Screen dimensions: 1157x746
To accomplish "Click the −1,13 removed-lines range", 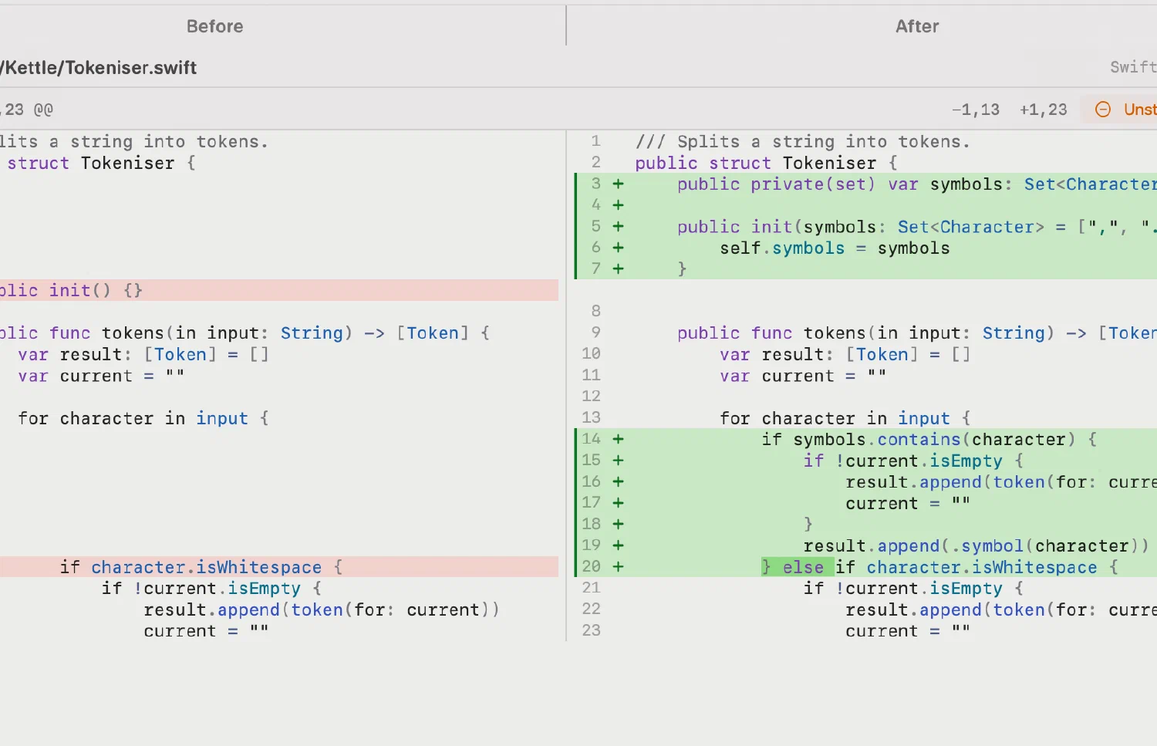I will coord(975,110).
